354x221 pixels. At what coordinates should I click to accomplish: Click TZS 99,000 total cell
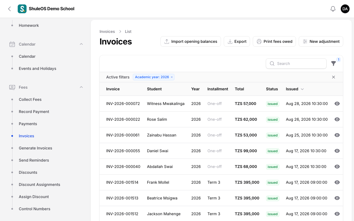coord(246,151)
